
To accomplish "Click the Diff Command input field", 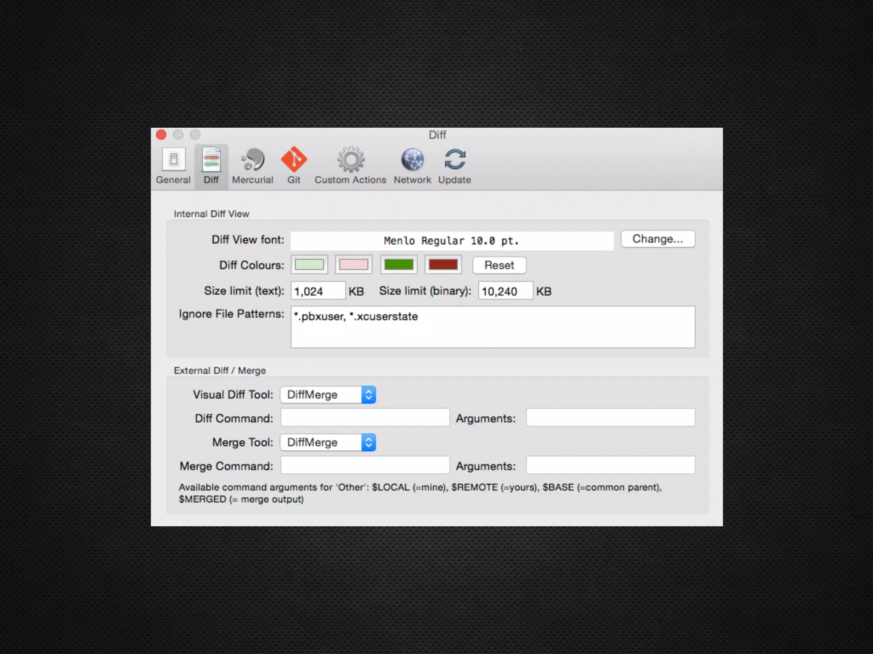I will [365, 418].
